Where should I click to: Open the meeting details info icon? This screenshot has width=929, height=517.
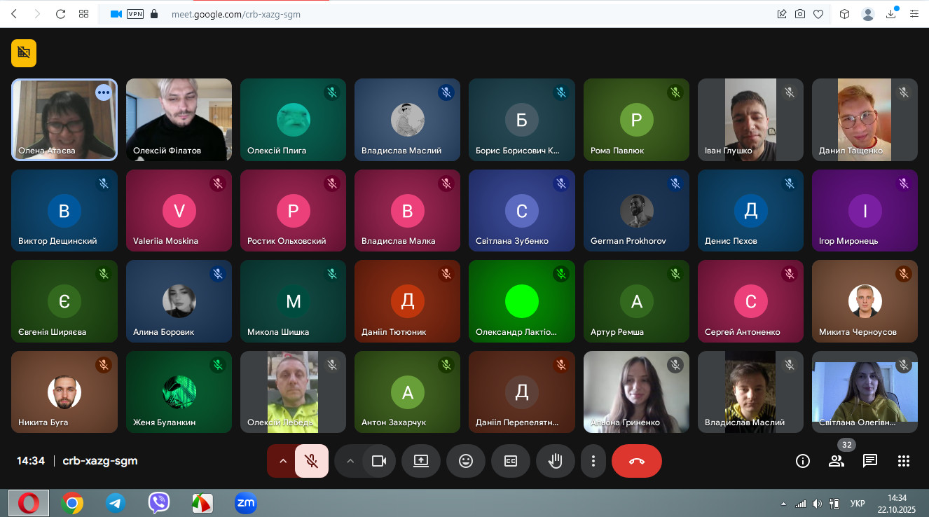(x=803, y=461)
